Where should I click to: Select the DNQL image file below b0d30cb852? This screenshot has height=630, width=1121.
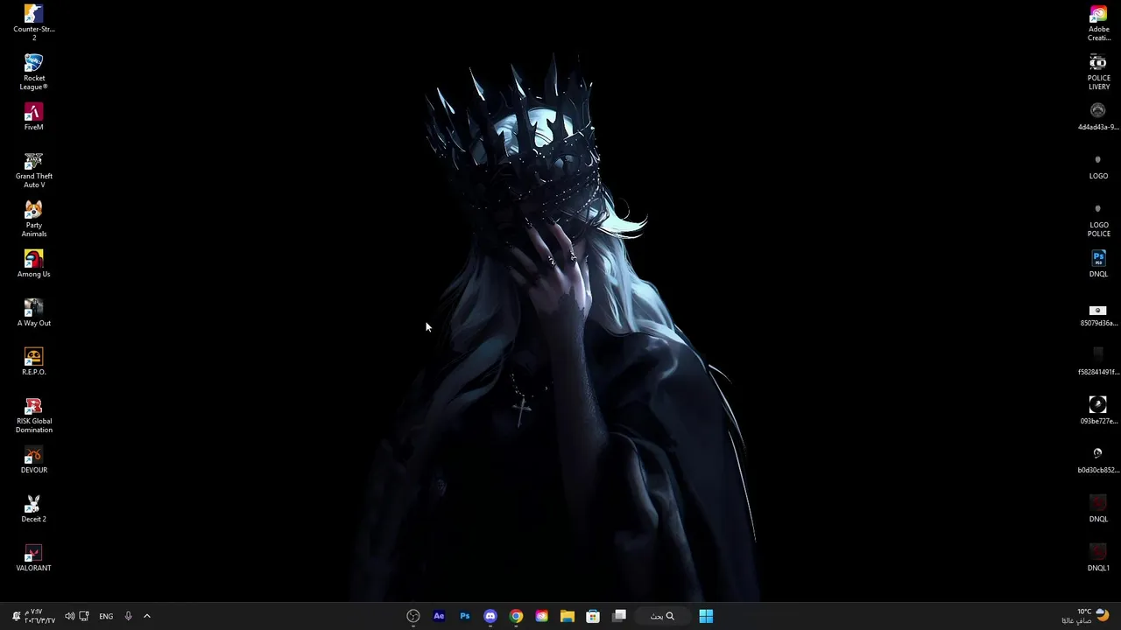[x=1098, y=509]
